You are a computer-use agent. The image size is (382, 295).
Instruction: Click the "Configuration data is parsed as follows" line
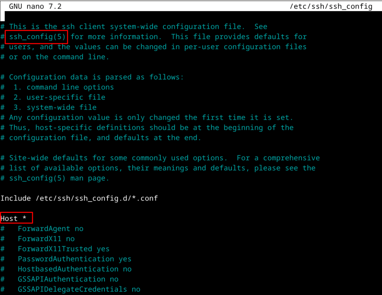96,77
